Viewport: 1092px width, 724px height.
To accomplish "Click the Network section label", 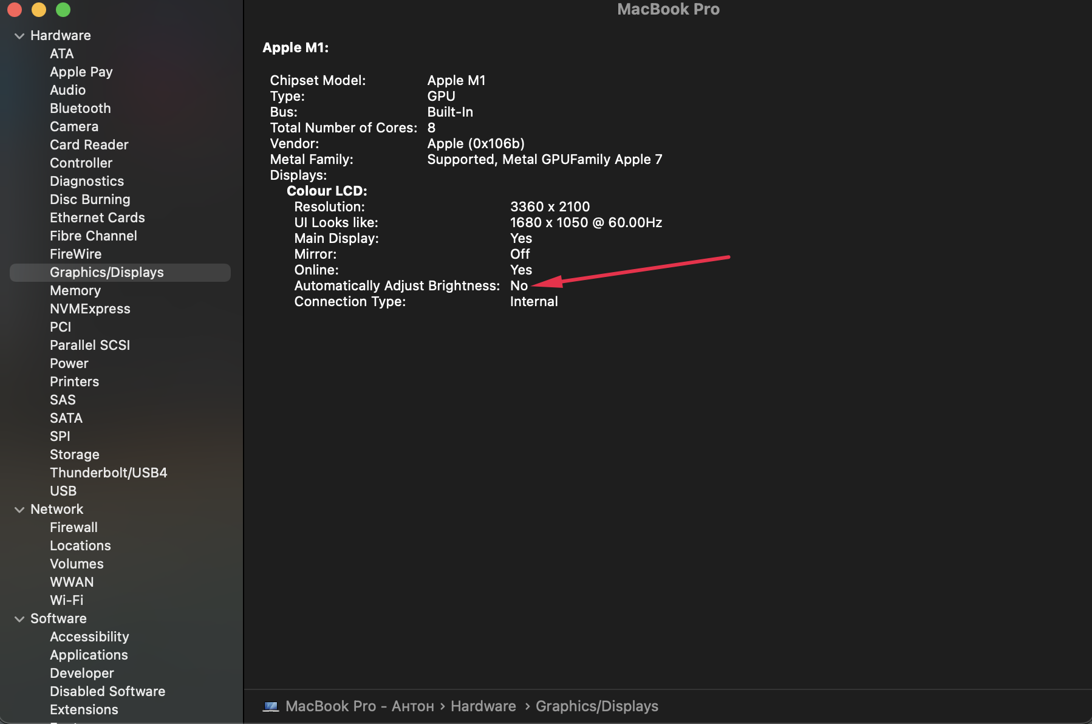I will [57, 509].
